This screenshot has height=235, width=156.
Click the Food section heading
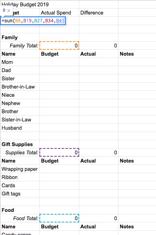click(x=8, y=210)
